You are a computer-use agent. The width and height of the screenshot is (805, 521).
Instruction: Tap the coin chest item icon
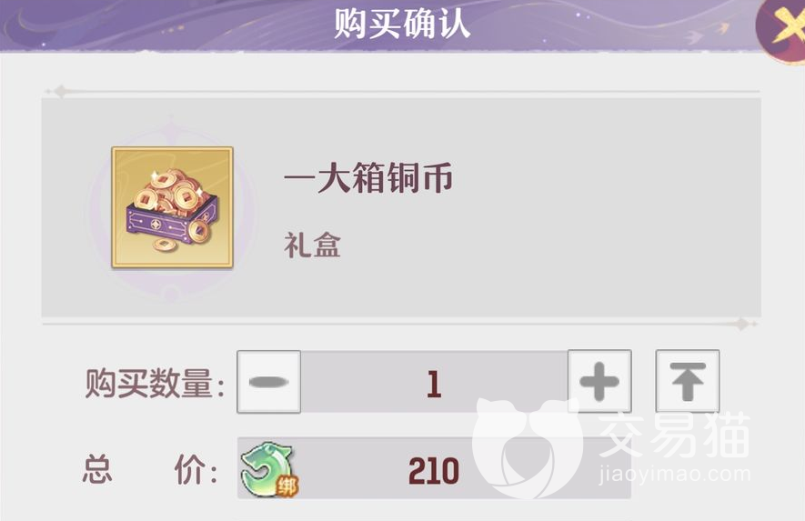(173, 207)
